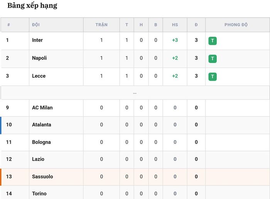Click Inter's green T form badge
Screen dimensions: 270x199
213,41
